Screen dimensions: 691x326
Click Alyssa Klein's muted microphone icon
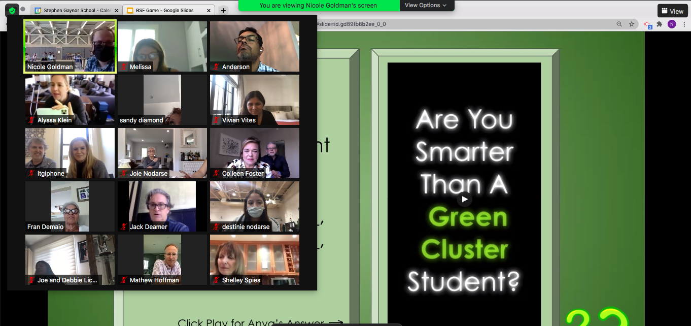tap(31, 120)
